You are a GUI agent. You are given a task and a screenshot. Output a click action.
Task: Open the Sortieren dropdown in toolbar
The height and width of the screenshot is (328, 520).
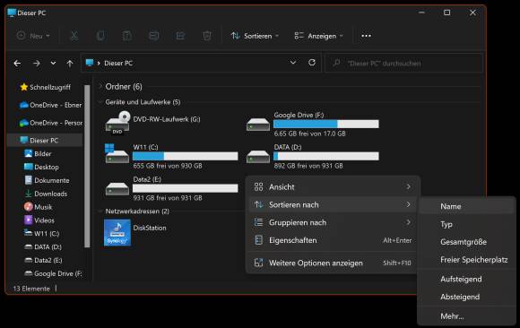[x=255, y=36]
